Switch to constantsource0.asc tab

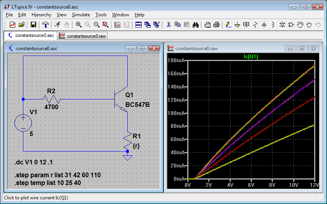31,35
